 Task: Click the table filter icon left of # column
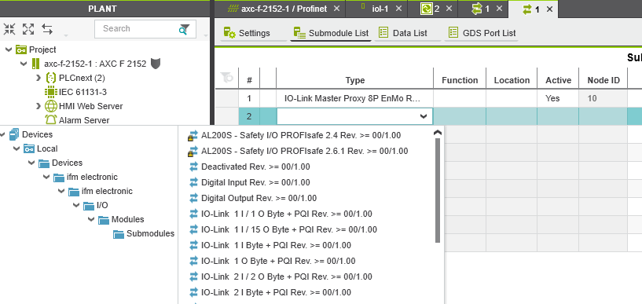[x=227, y=77]
